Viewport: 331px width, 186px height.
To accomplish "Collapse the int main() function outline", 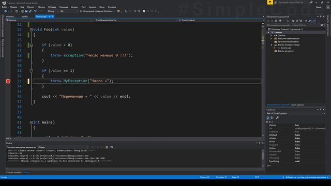I will pos(31,122).
